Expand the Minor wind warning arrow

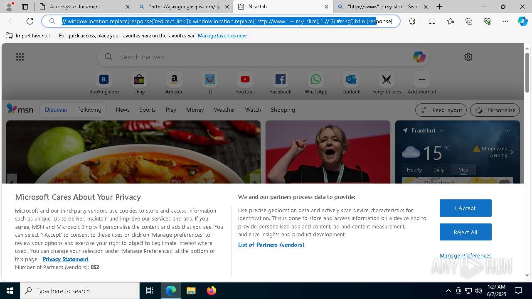click(512, 152)
